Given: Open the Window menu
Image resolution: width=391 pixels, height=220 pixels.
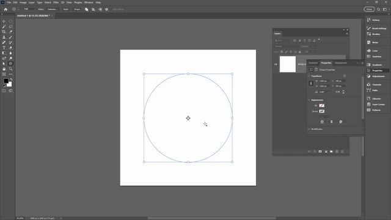Looking at the screenshot, I should click(89, 2).
